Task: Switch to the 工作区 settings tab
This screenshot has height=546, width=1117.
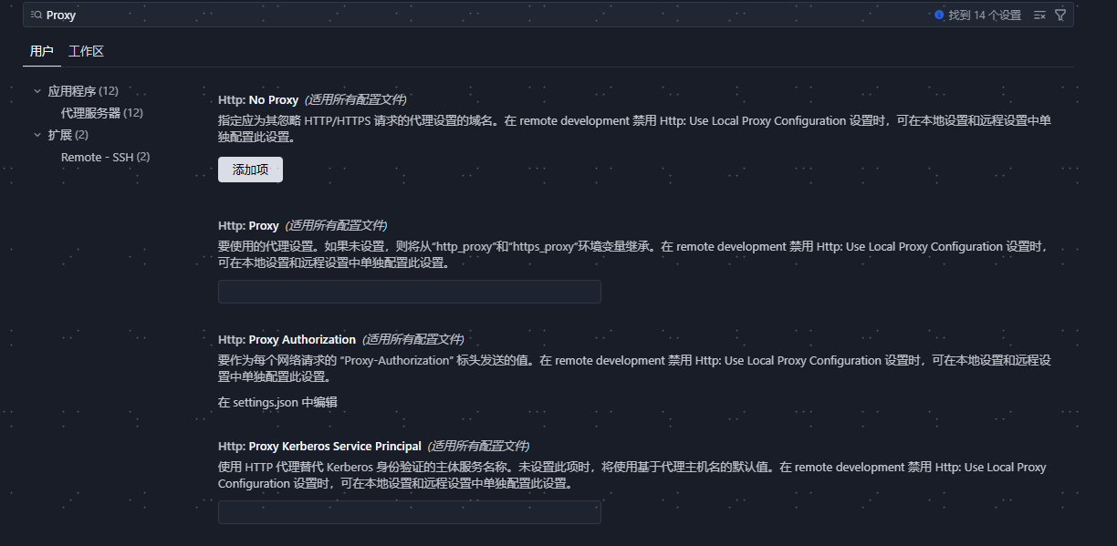Action: (86, 51)
